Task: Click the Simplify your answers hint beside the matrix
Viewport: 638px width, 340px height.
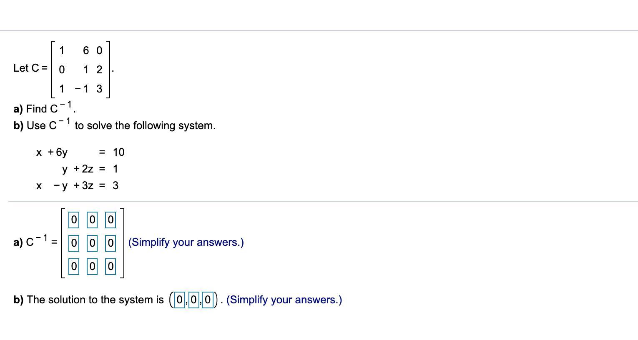Action: coord(186,242)
